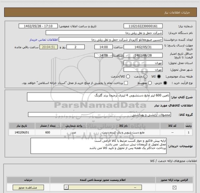Click the remaining time field 20:04:51
The width and height of the screenshot is (200, 193).
tap(49, 47)
